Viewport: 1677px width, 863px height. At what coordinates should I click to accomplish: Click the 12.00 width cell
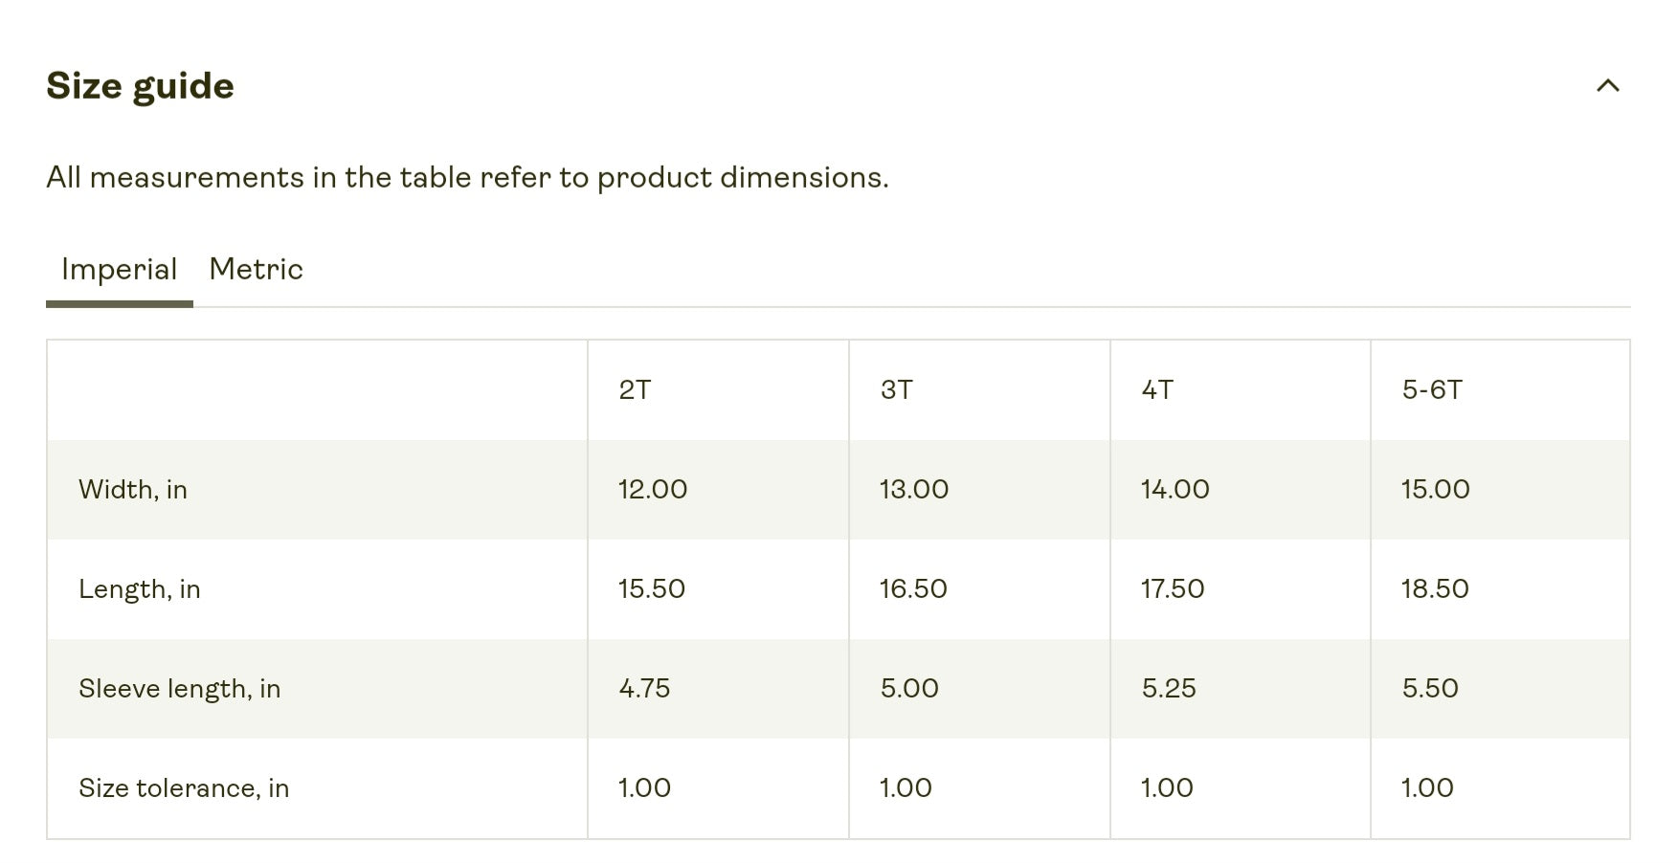point(653,490)
